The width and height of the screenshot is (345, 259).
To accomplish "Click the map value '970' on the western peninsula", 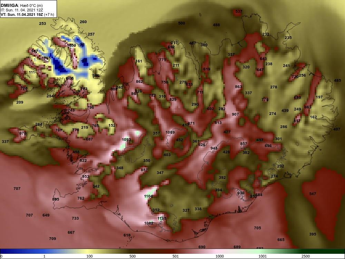I will click(23, 133).
